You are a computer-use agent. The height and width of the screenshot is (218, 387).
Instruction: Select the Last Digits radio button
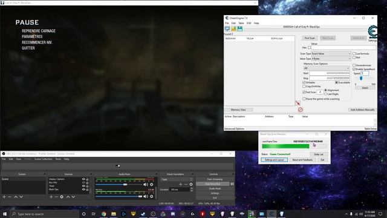[325, 94]
